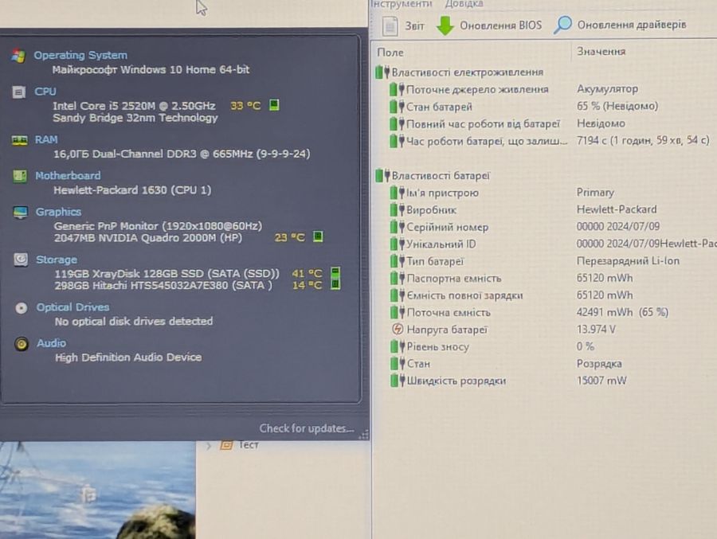717x539 pixels.
Task: Open the CPU section link
Action: coord(45,92)
